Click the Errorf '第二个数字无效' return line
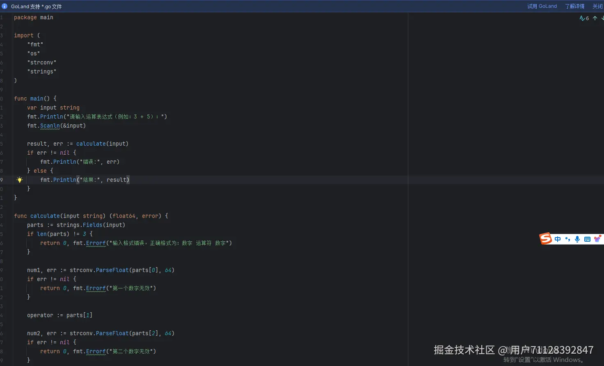 [98, 351]
